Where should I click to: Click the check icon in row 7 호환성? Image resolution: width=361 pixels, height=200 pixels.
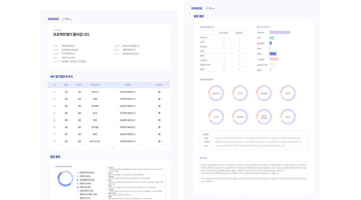[x=159, y=134]
